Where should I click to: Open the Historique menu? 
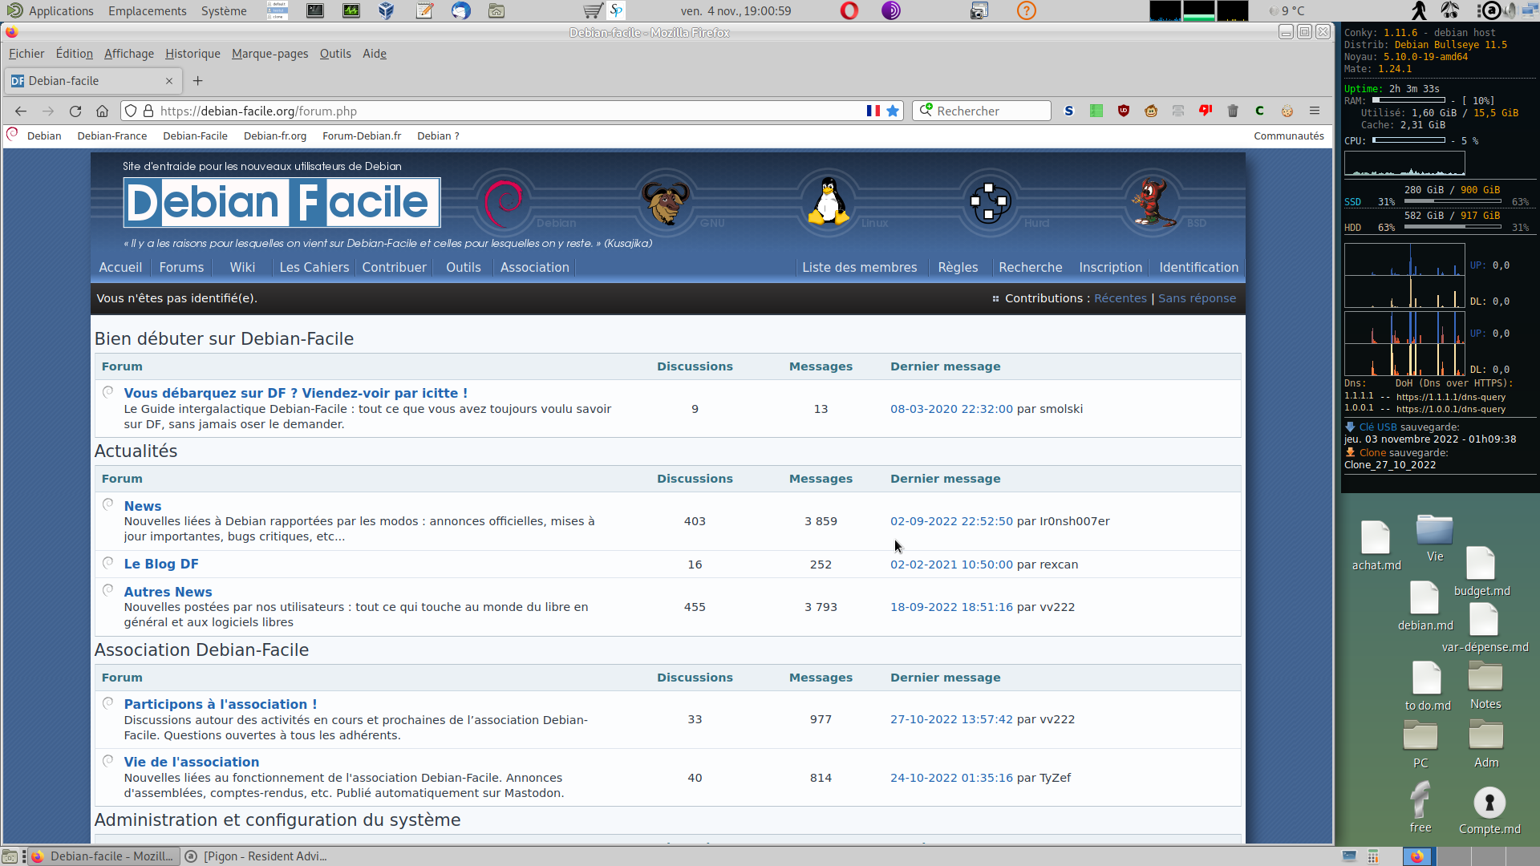pyautogui.click(x=192, y=54)
